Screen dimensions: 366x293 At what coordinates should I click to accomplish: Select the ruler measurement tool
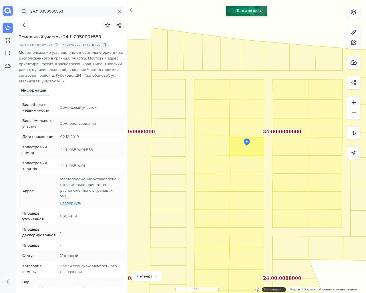click(x=354, y=32)
